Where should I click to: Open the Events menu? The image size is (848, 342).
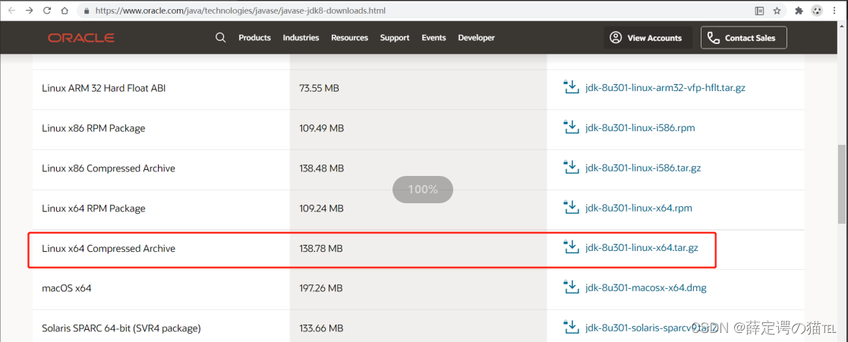coord(433,38)
